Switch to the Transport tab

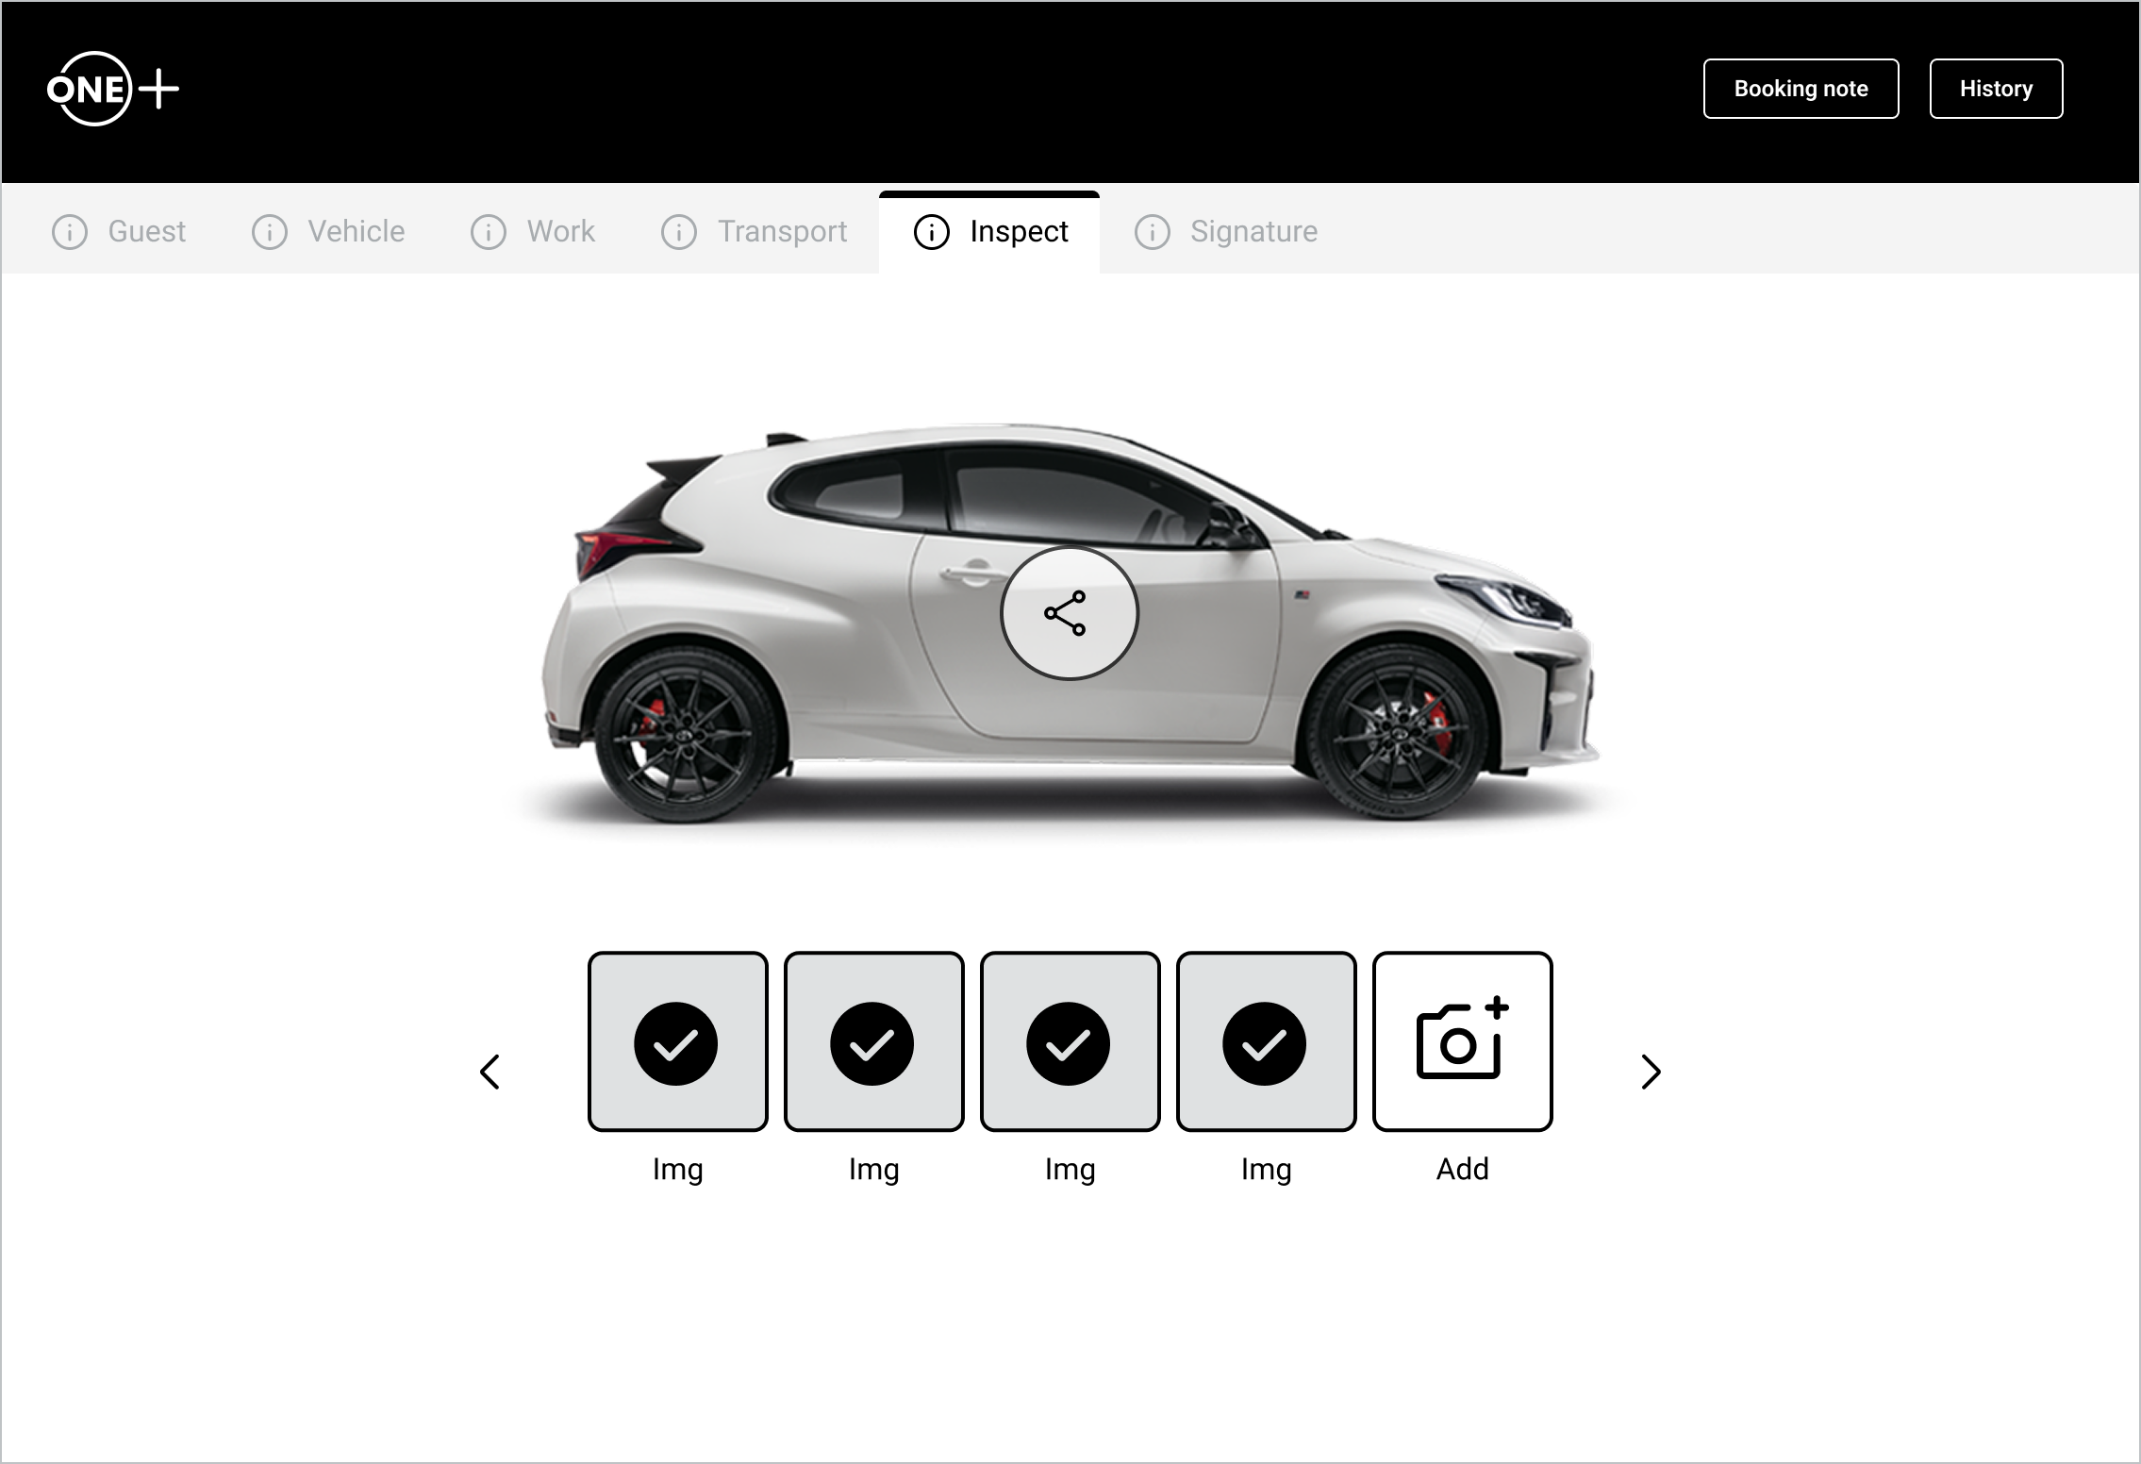[x=782, y=232]
